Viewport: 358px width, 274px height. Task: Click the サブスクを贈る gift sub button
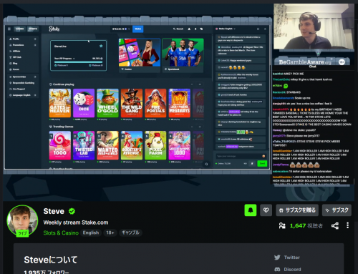tap(297, 210)
